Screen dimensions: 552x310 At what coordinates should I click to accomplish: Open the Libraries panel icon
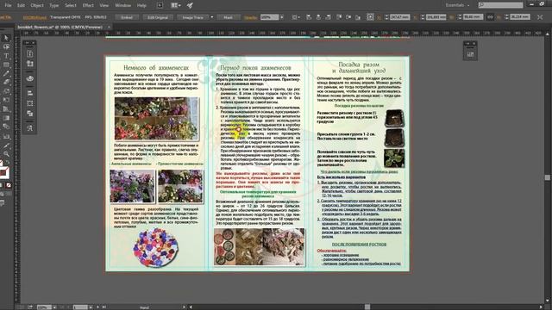click(x=30, y=53)
